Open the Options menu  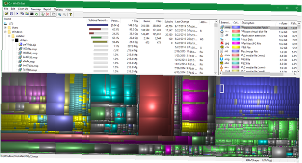pos(58,9)
